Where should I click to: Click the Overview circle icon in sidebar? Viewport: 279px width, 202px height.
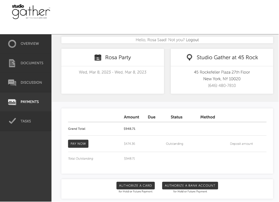(x=12, y=44)
